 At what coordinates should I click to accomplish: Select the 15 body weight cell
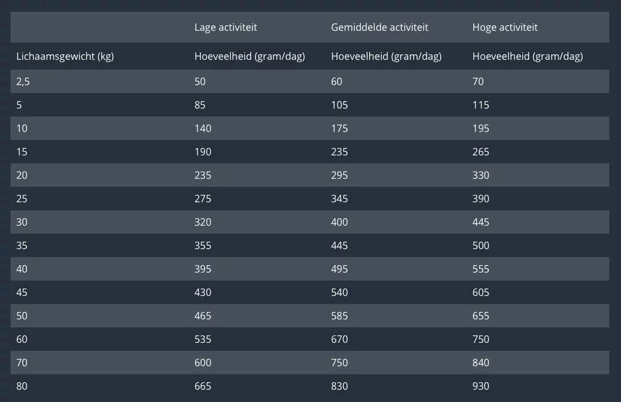tap(22, 152)
